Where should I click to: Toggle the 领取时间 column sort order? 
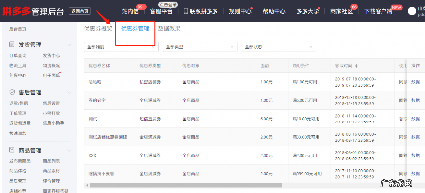(356, 65)
